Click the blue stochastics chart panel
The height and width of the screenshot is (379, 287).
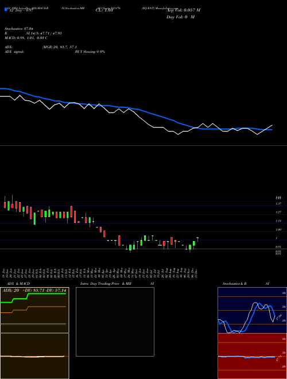(252, 310)
